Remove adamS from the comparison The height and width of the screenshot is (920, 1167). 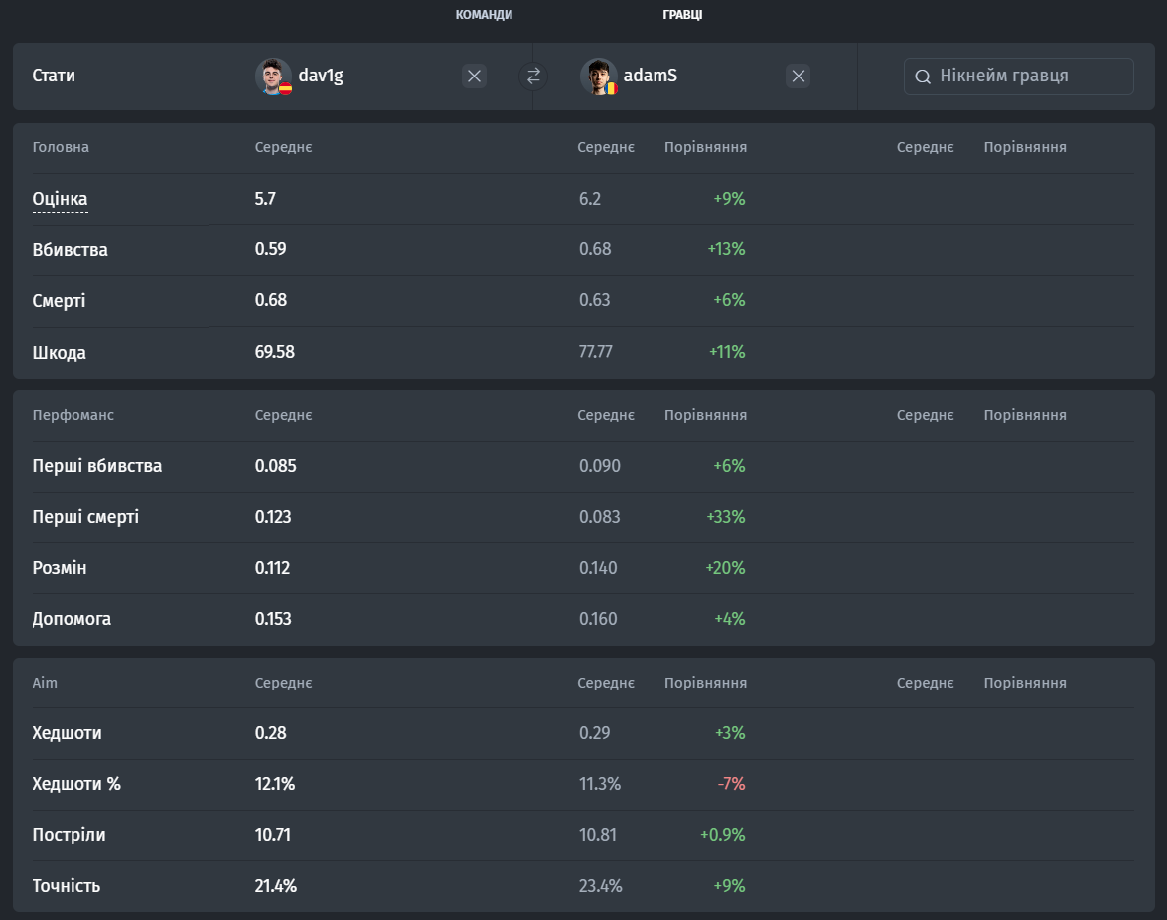click(x=798, y=76)
